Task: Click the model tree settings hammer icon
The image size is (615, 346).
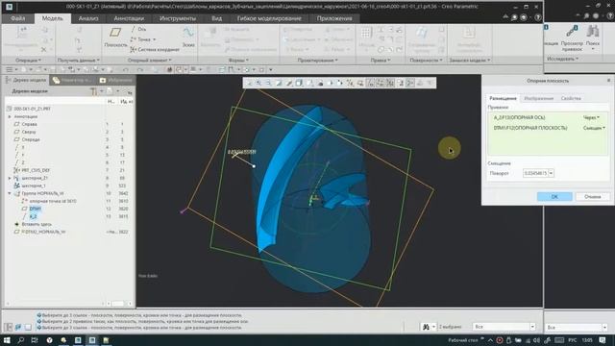Action: (x=94, y=91)
